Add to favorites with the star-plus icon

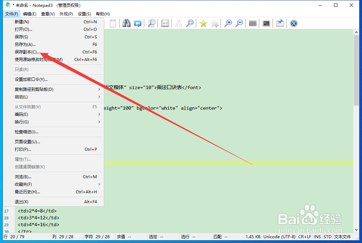(214, 23)
